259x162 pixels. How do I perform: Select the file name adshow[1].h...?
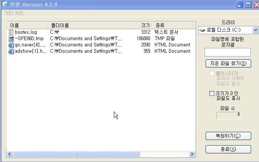pos(31,51)
